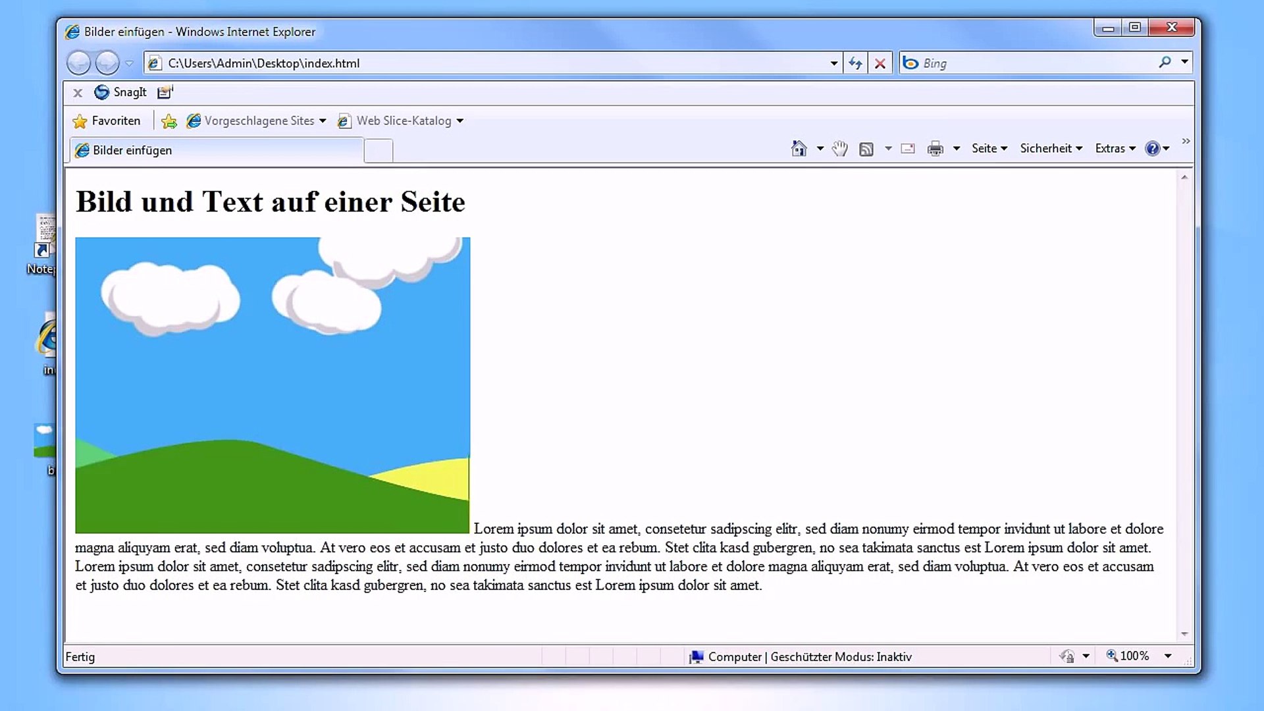This screenshot has width=1264, height=711.
Task: Open the Seite menu
Action: click(989, 149)
